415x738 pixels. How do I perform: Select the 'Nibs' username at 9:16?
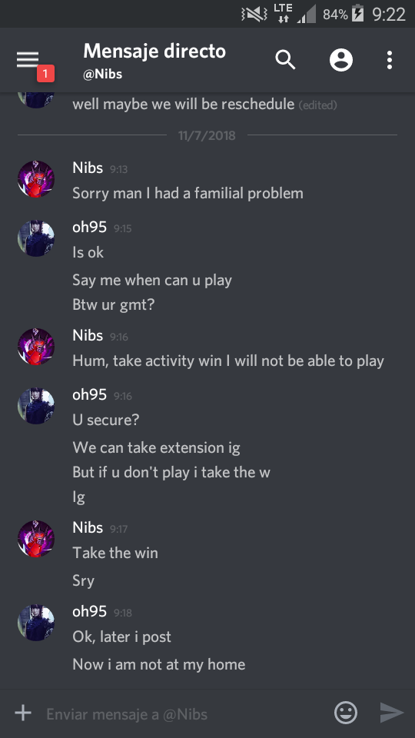(x=88, y=336)
